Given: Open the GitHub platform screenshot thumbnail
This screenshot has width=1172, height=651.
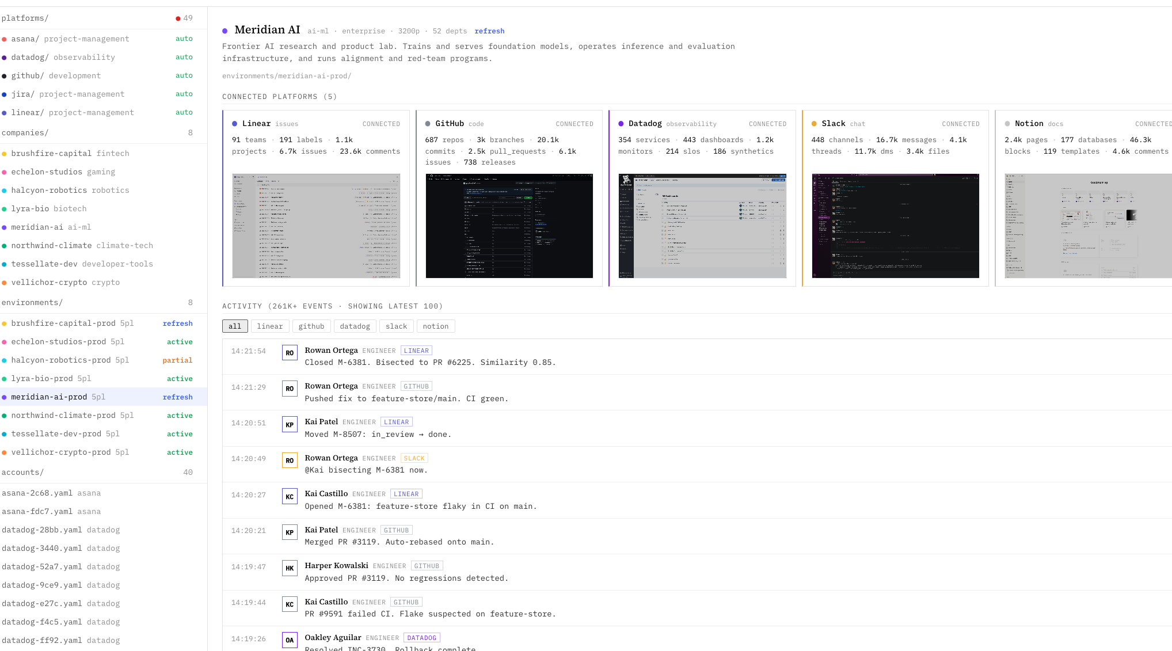Looking at the screenshot, I should click(x=509, y=226).
